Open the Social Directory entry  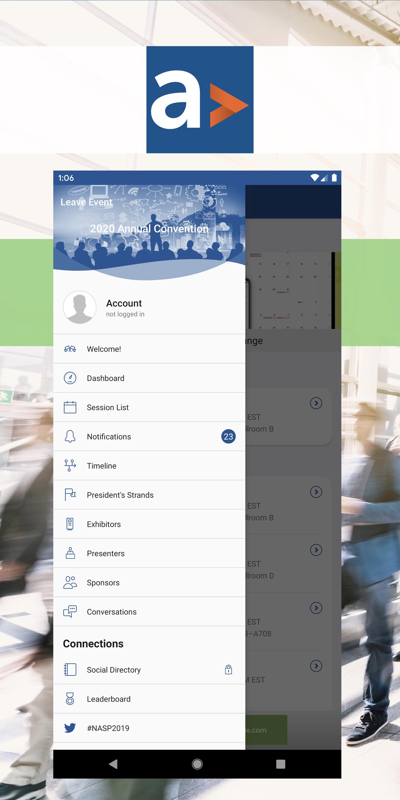point(149,670)
